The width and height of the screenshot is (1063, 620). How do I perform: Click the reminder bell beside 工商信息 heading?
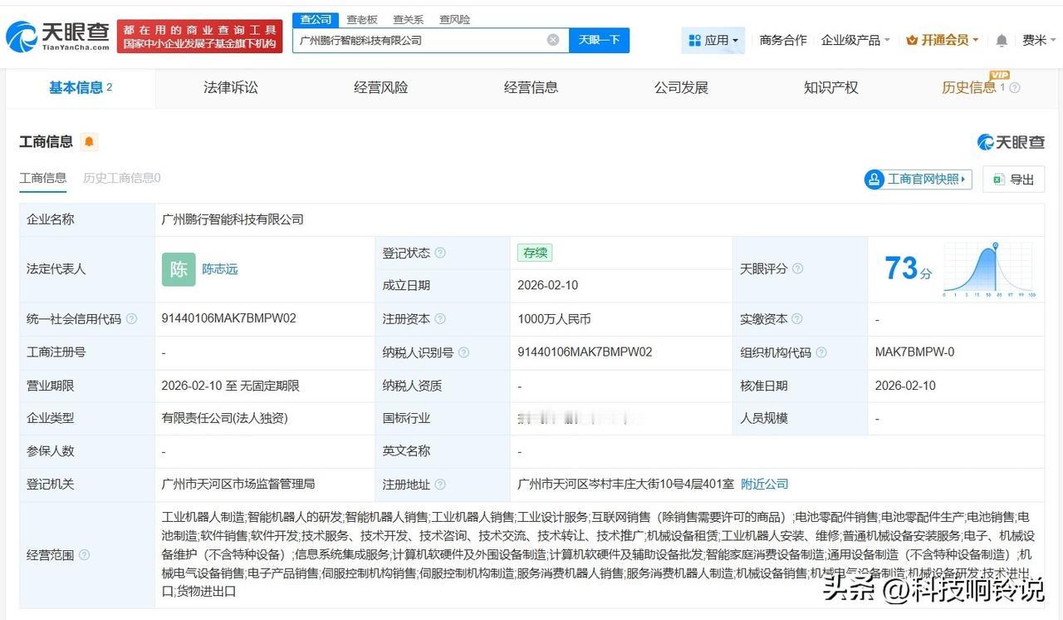click(x=90, y=141)
